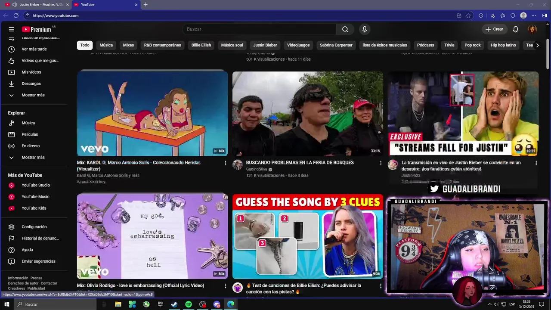This screenshot has height=310, width=551.
Task: Open En directo under Explorar
Action: tap(34, 146)
